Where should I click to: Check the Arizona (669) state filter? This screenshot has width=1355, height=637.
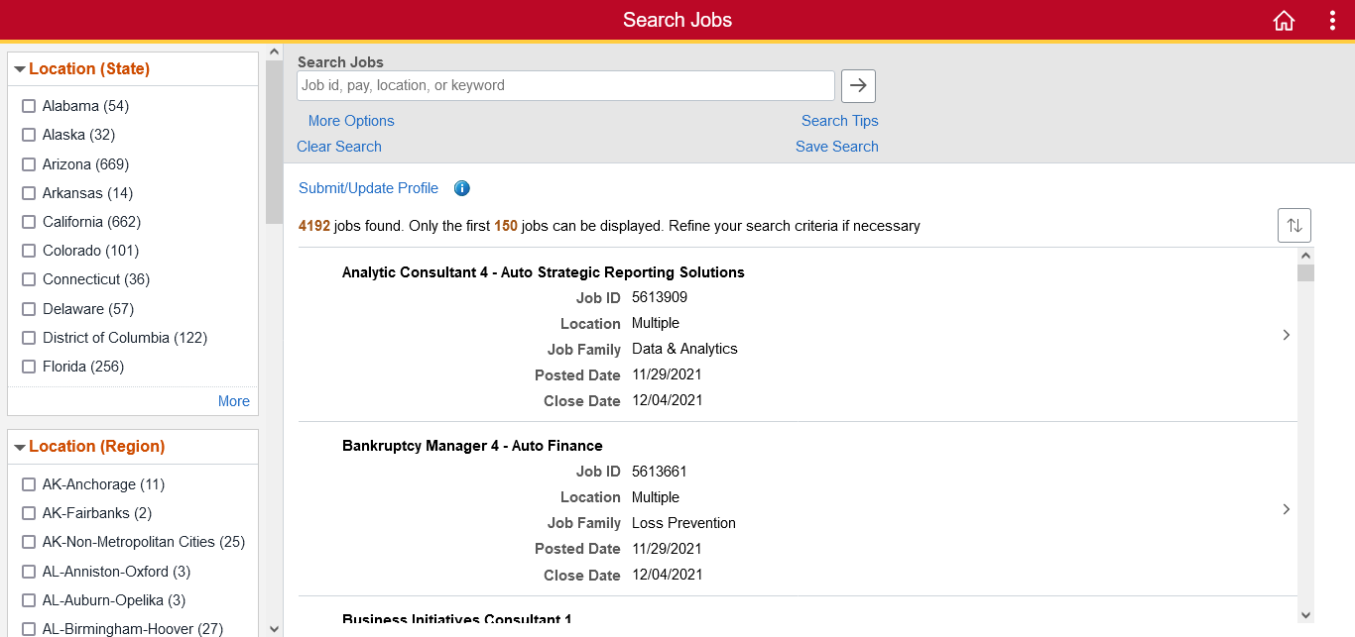tap(29, 164)
